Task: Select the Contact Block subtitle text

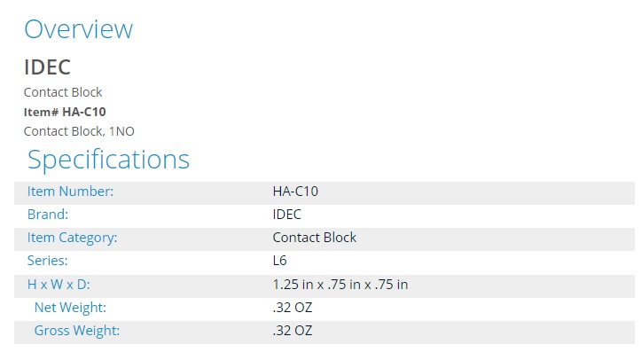Action: point(63,92)
